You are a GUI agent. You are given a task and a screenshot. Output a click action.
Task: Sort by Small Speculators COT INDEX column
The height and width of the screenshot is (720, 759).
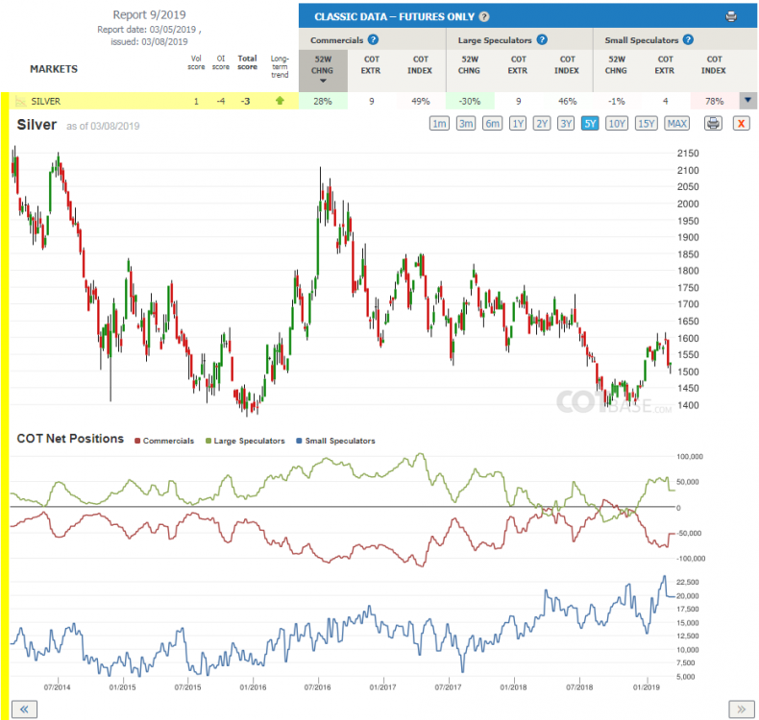[714, 64]
